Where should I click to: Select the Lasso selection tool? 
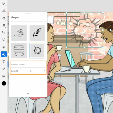point(4,40)
